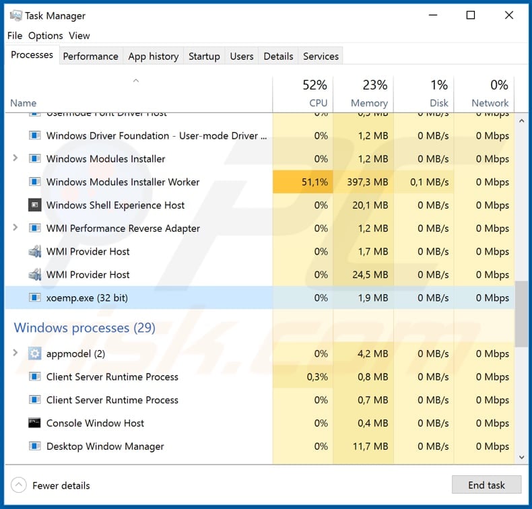Click the Fewer details circle arrow icon

[x=19, y=485]
